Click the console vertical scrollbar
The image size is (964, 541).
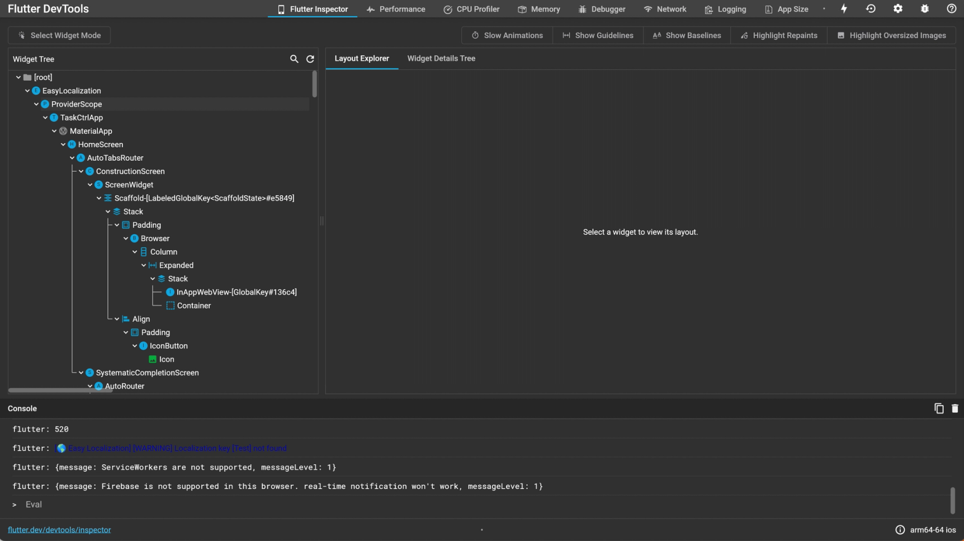coord(953,500)
